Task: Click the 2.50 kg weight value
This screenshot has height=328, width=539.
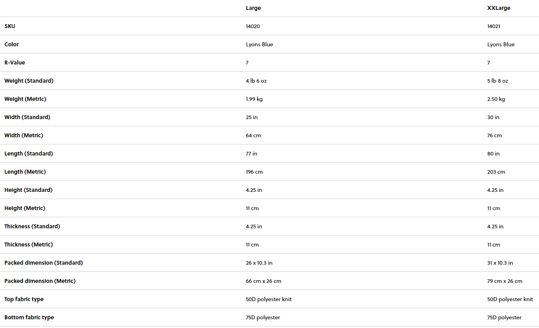Action: tap(496, 99)
